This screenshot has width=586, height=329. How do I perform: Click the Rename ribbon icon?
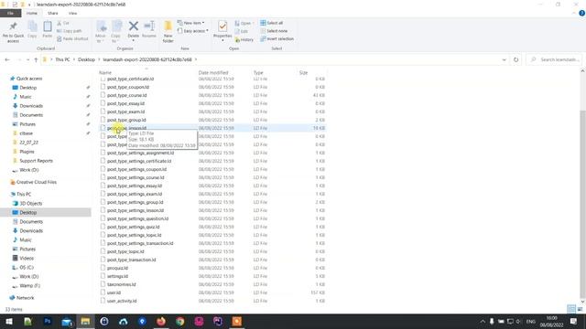pyautogui.click(x=149, y=29)
